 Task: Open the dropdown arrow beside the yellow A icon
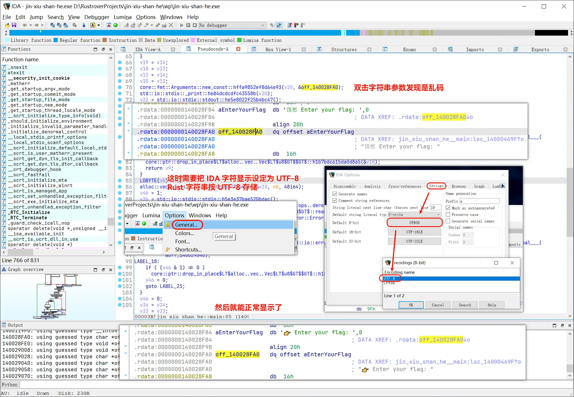coord(98,25)
